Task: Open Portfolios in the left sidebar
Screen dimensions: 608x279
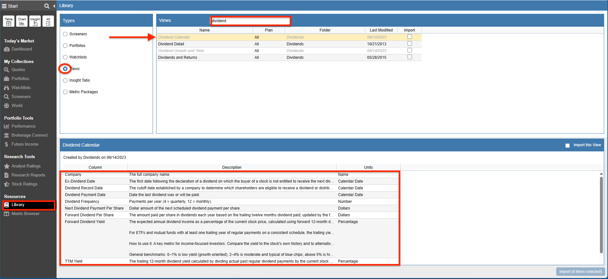Action: click(x=20, y=79)
